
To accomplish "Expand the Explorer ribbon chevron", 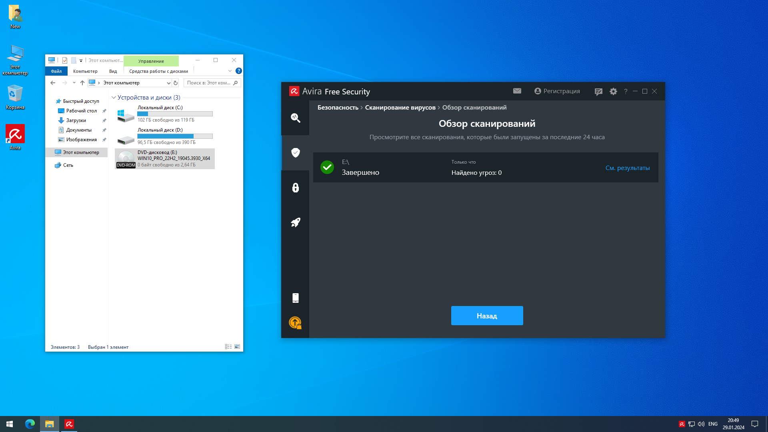I will 230,71.
